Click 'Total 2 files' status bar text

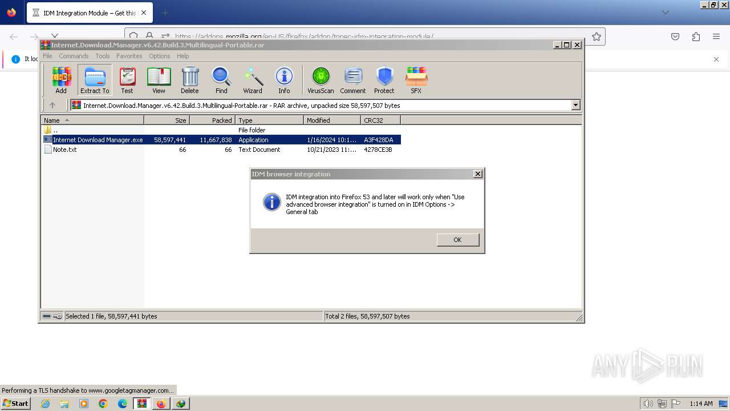367,316
